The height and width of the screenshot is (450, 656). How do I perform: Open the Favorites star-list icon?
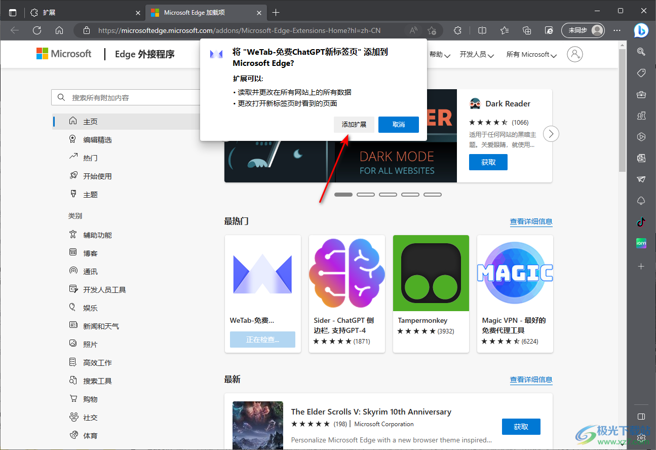pyautogui.click(x=505, y=30)
